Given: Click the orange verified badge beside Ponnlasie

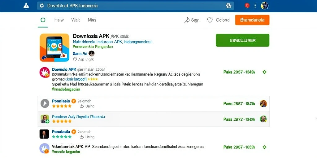Looking at the screenshot, I should tap(74, 101).
